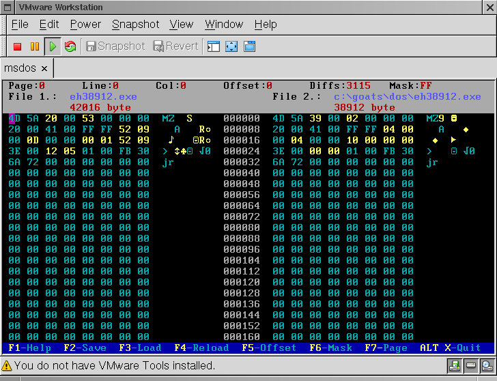
Task: Click the File 1 name eh38912.exe
Action: [x=103, y=97]
